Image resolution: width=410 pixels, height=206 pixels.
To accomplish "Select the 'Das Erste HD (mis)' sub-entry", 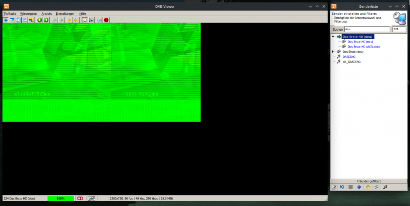I will (x=360, y=42).
